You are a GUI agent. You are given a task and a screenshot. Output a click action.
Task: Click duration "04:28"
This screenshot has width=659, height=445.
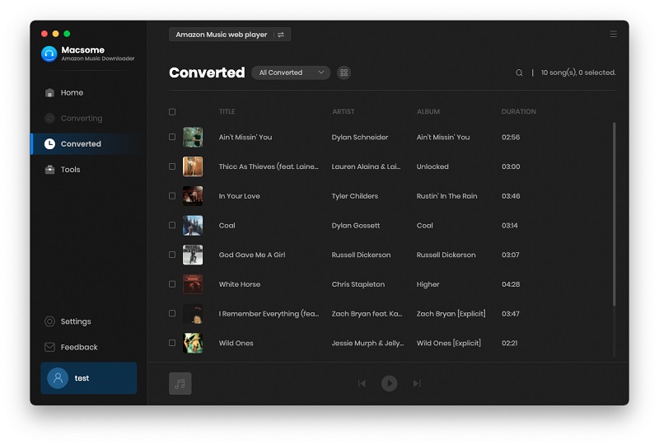point(511,284)
